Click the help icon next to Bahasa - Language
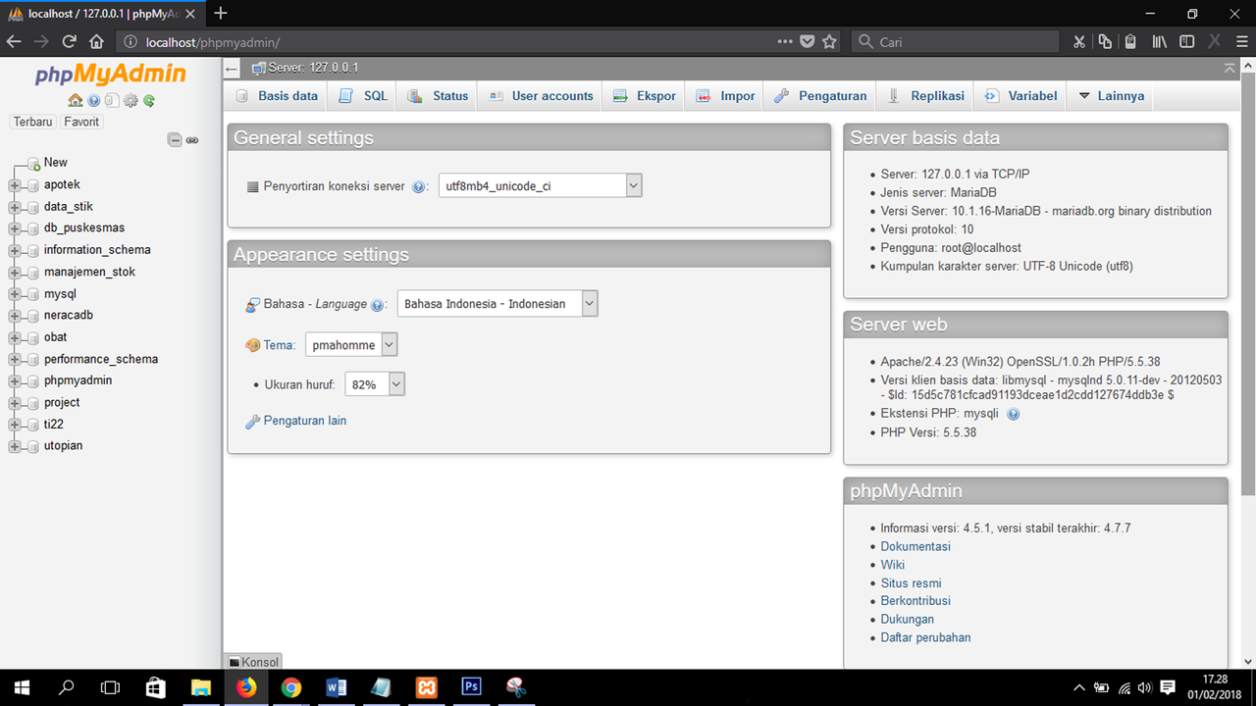The height and width of the screenshot is (706, 1256). pos(377,305)
